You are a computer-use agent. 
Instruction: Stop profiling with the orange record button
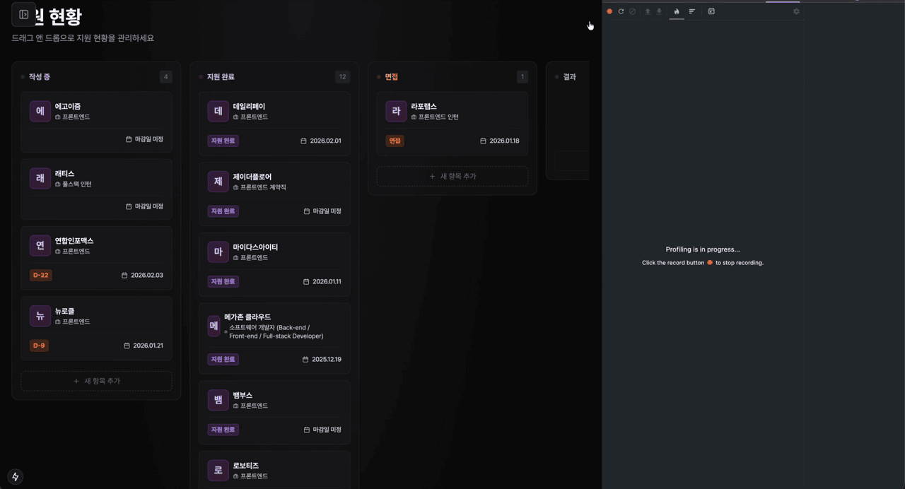pyautogui.click(x=609, y=11)
